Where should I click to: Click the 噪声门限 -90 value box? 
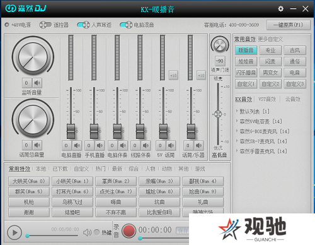click(220, 61)
